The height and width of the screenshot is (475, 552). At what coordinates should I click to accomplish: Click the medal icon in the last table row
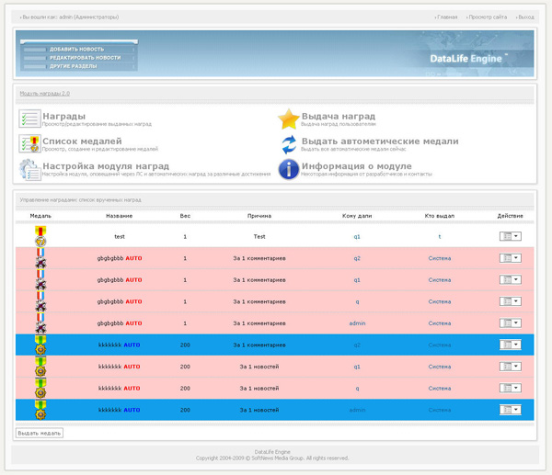(40, 410)
